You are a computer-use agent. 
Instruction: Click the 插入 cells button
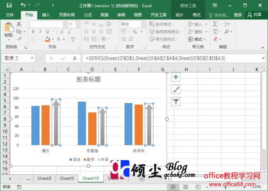[x=197, y=24]
